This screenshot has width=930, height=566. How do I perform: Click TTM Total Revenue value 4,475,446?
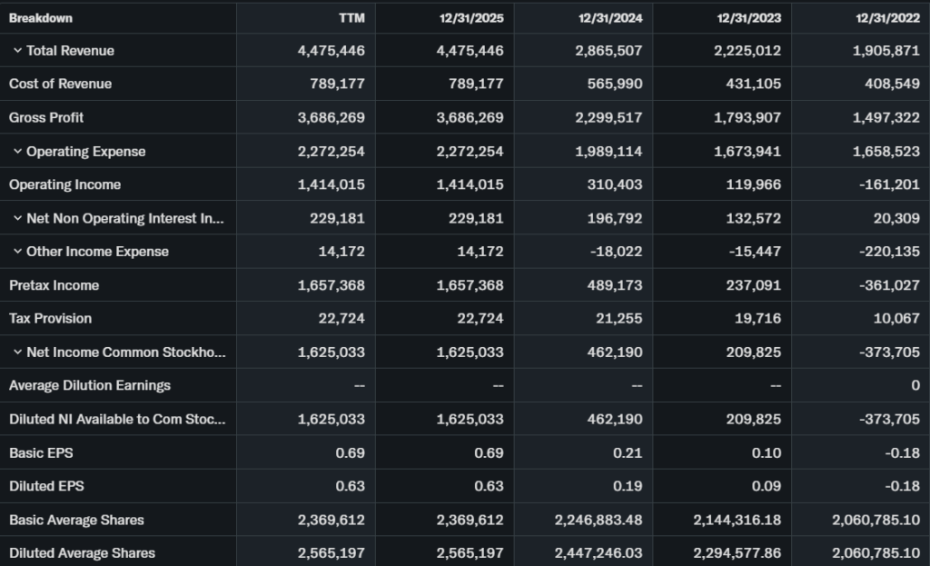(x=331, y=51)
